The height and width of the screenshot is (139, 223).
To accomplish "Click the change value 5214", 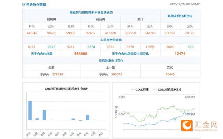I will (71, 47).
